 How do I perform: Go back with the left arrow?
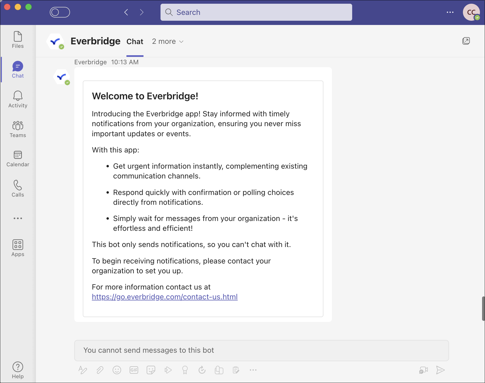point(126,12)
